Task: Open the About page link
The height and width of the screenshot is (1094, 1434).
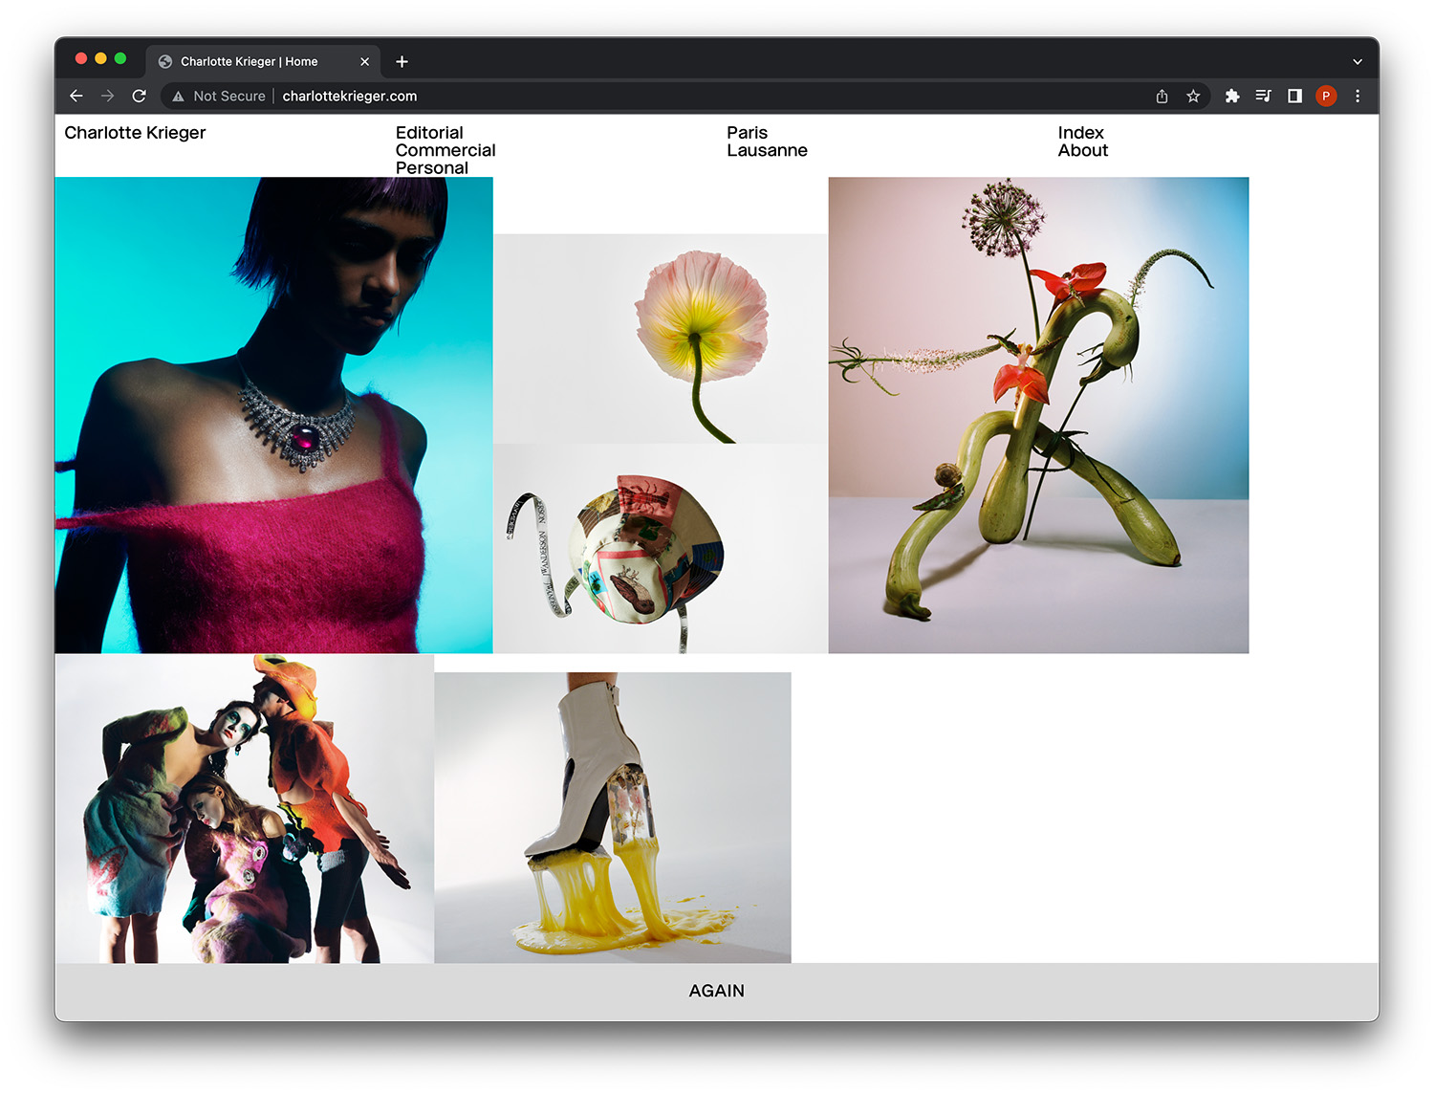Action: point(1082,150)
